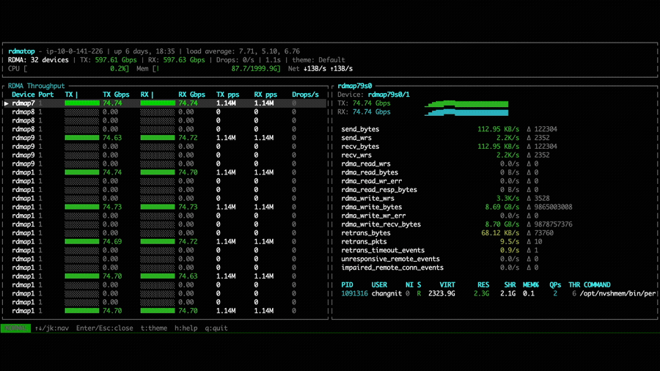
Task: Click the retrans_pkts 9.5/s value
Action: (x=510, y=242)
